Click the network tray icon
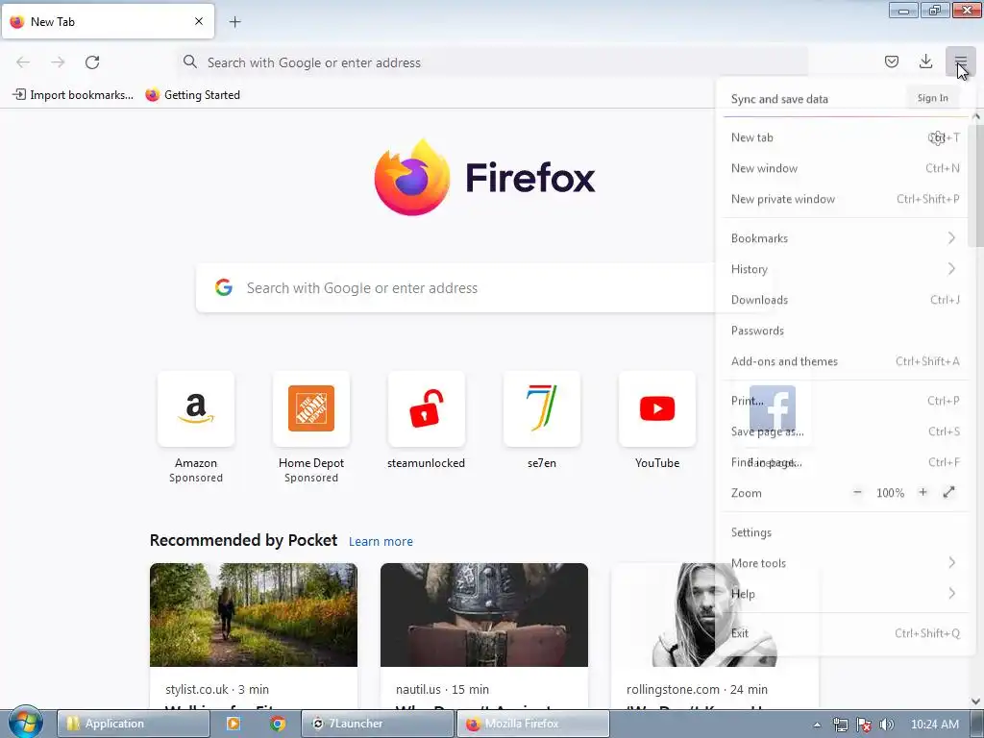Screen dimensions: 984x738 840,725
